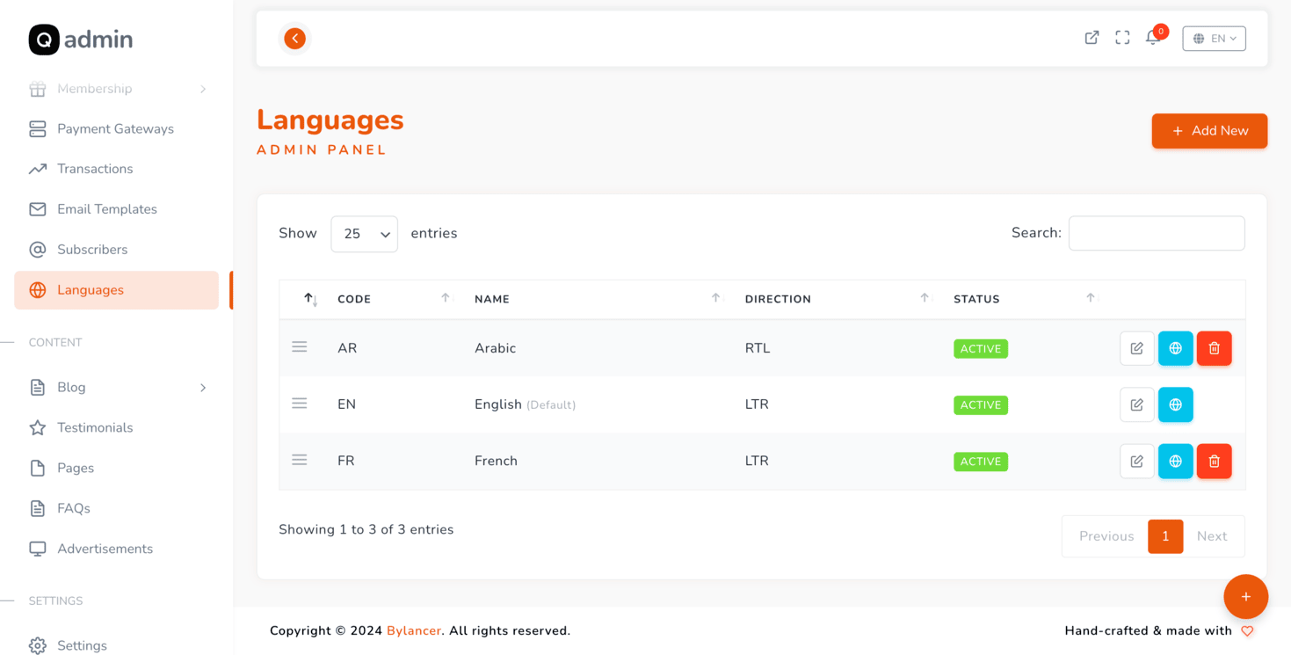1291x655 pixels.
Task: Toggle fullscreen mode icon
Action: [x=1122, y=38]
